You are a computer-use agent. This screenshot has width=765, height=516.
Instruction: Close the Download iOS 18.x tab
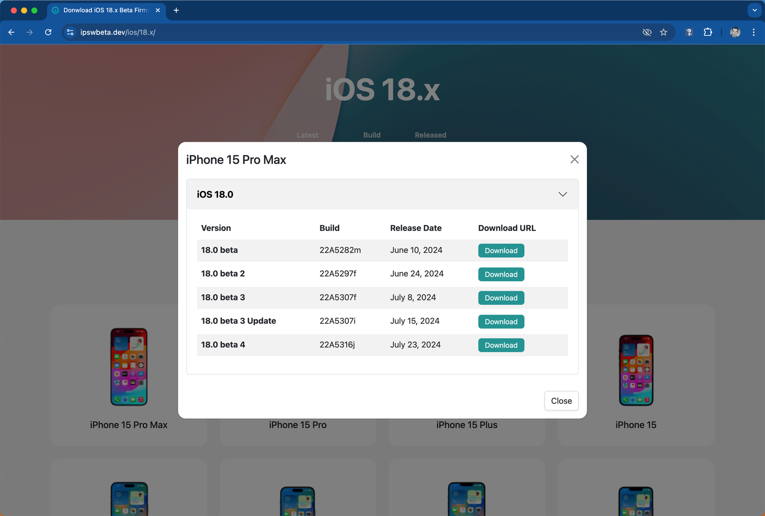tap(158, 10)
